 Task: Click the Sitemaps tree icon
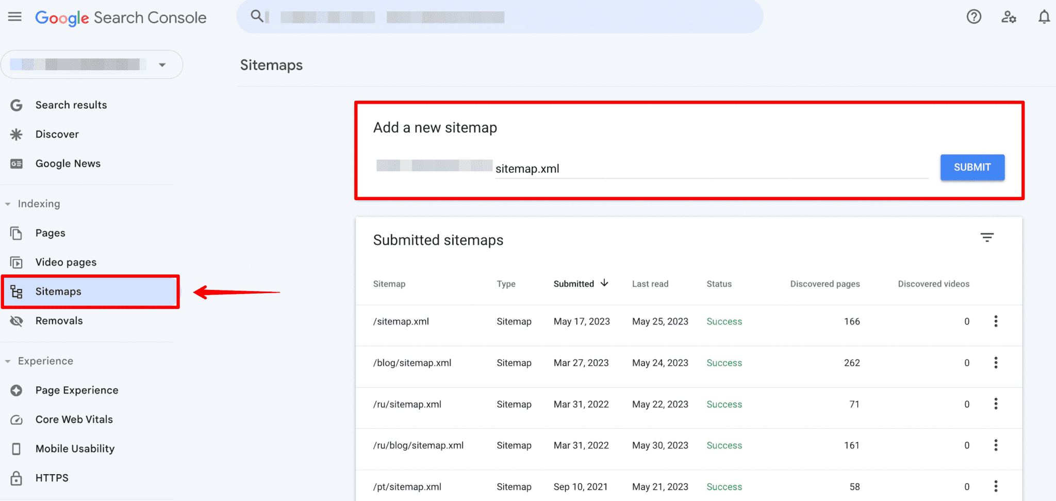click(16, 292)
